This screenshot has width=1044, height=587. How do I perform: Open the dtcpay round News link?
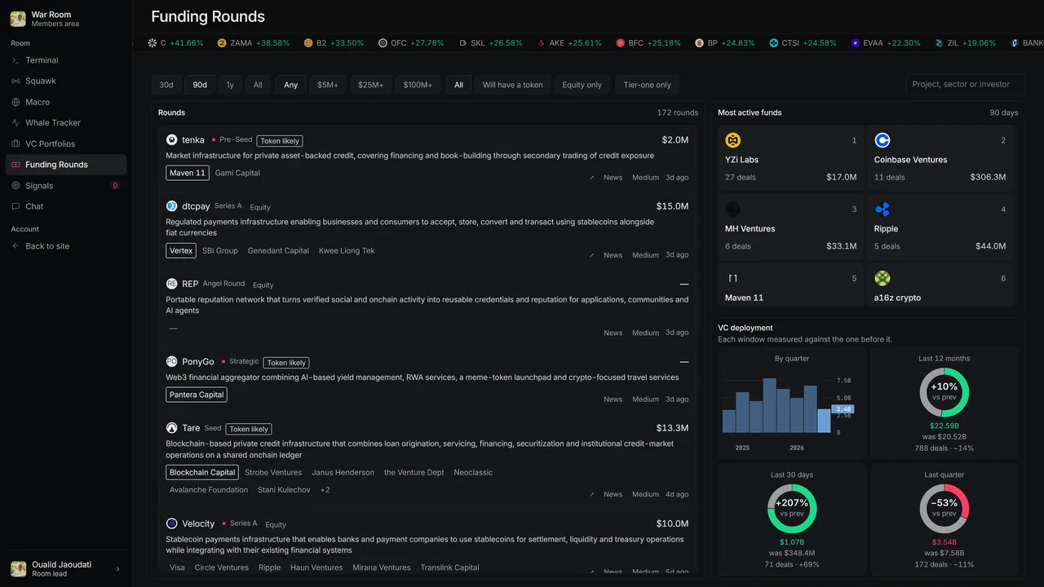[x=613, y=255]
